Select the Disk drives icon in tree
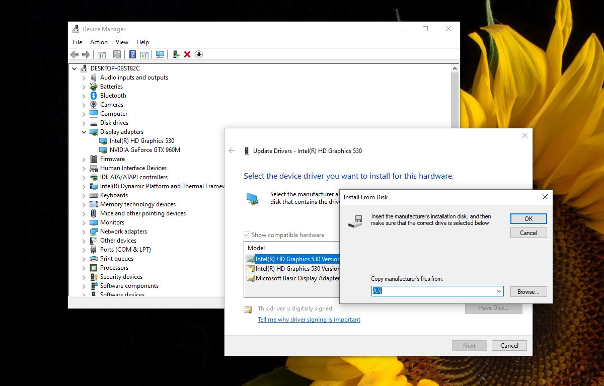 click(94, 123)
